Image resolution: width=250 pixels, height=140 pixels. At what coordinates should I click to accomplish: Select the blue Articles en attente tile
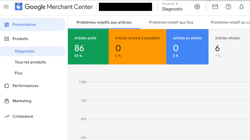pos(187,47)
